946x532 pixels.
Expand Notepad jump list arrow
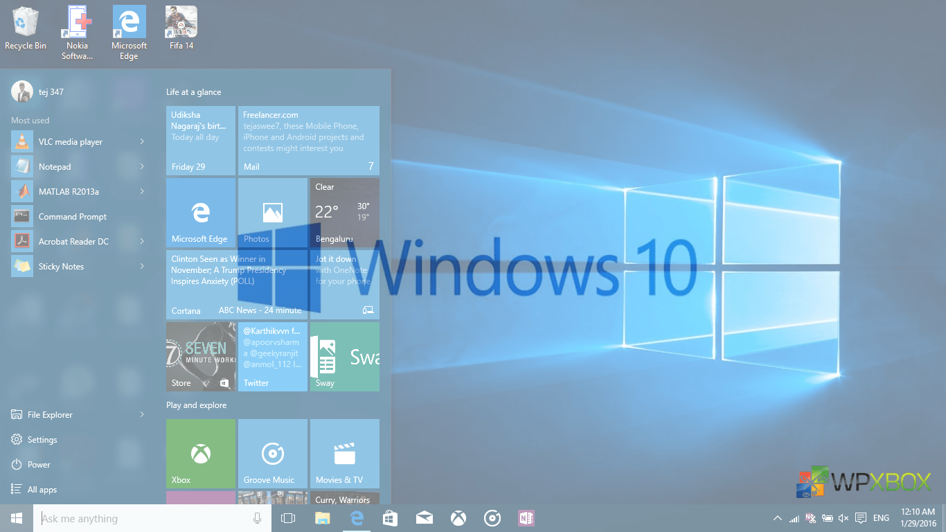142,167
